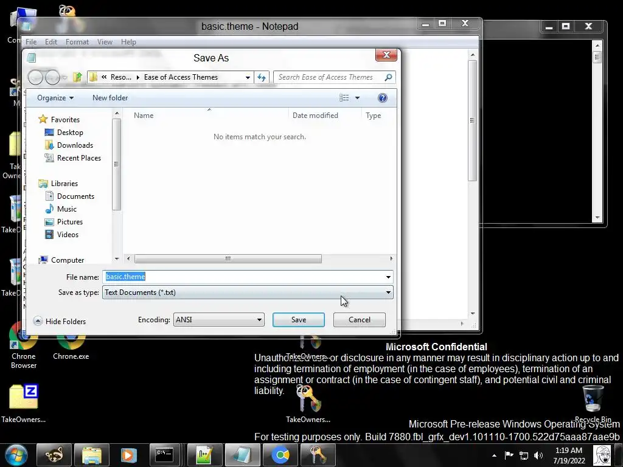This screenshot has width=623, height=467.
Task: Open the Get Help icon in toolbar
Action: pyautogui.click(x=382, y=98)
